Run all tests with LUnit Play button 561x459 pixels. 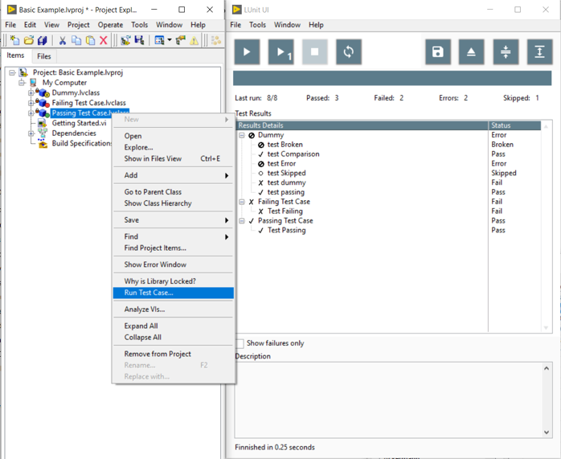point(247,52)
